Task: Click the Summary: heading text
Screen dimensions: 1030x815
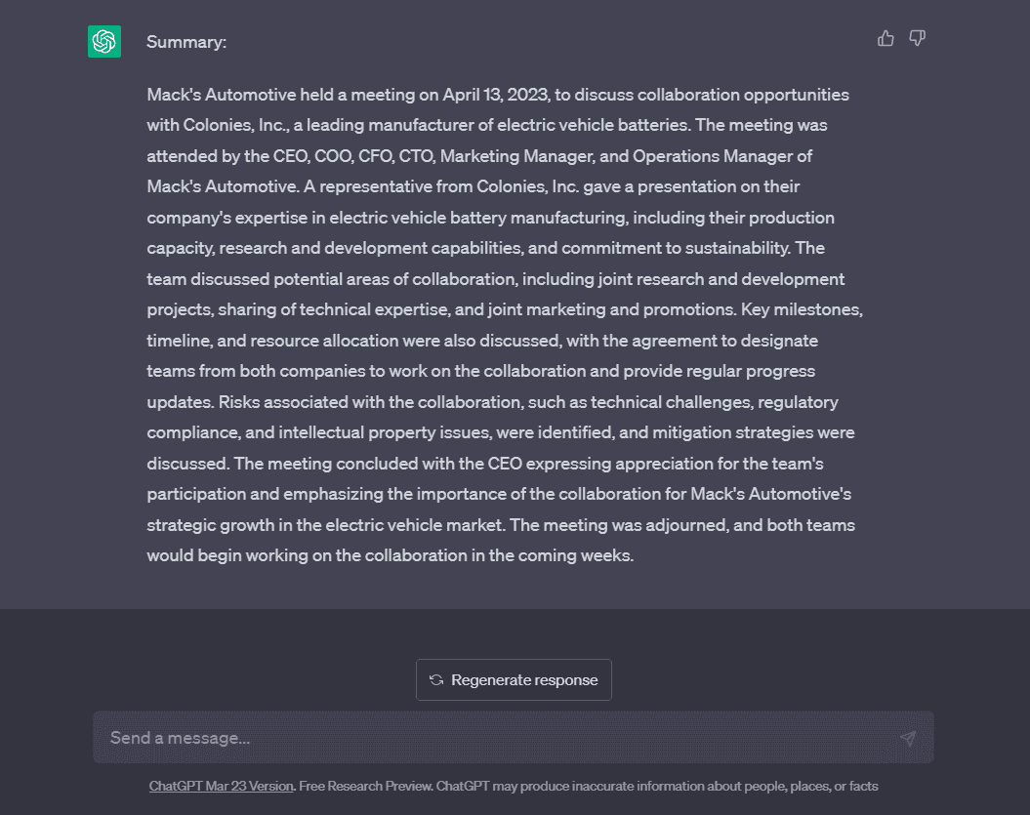Action: click(x=186, y=42)
